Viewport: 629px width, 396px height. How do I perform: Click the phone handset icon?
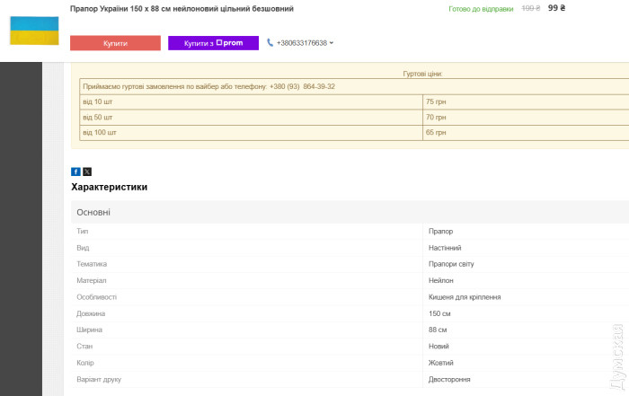coord(270,42)
